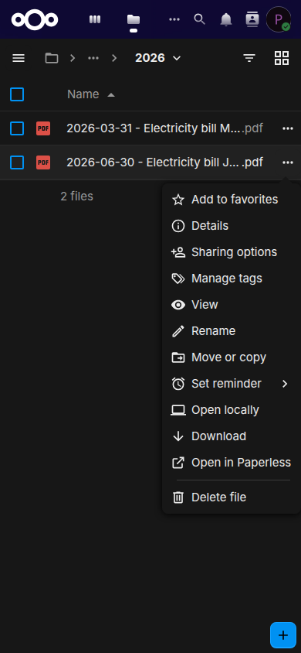Click the '2 files' summary text
301x653 pixels.
pyautogui.click(x=77, y=197)
